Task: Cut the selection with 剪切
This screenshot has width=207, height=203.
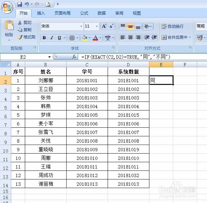Action: click(x=25, y=23)
